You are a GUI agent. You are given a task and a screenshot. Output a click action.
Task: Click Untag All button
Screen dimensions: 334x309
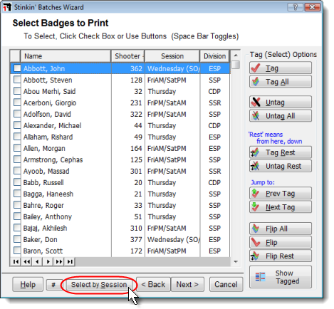[281, 116]
